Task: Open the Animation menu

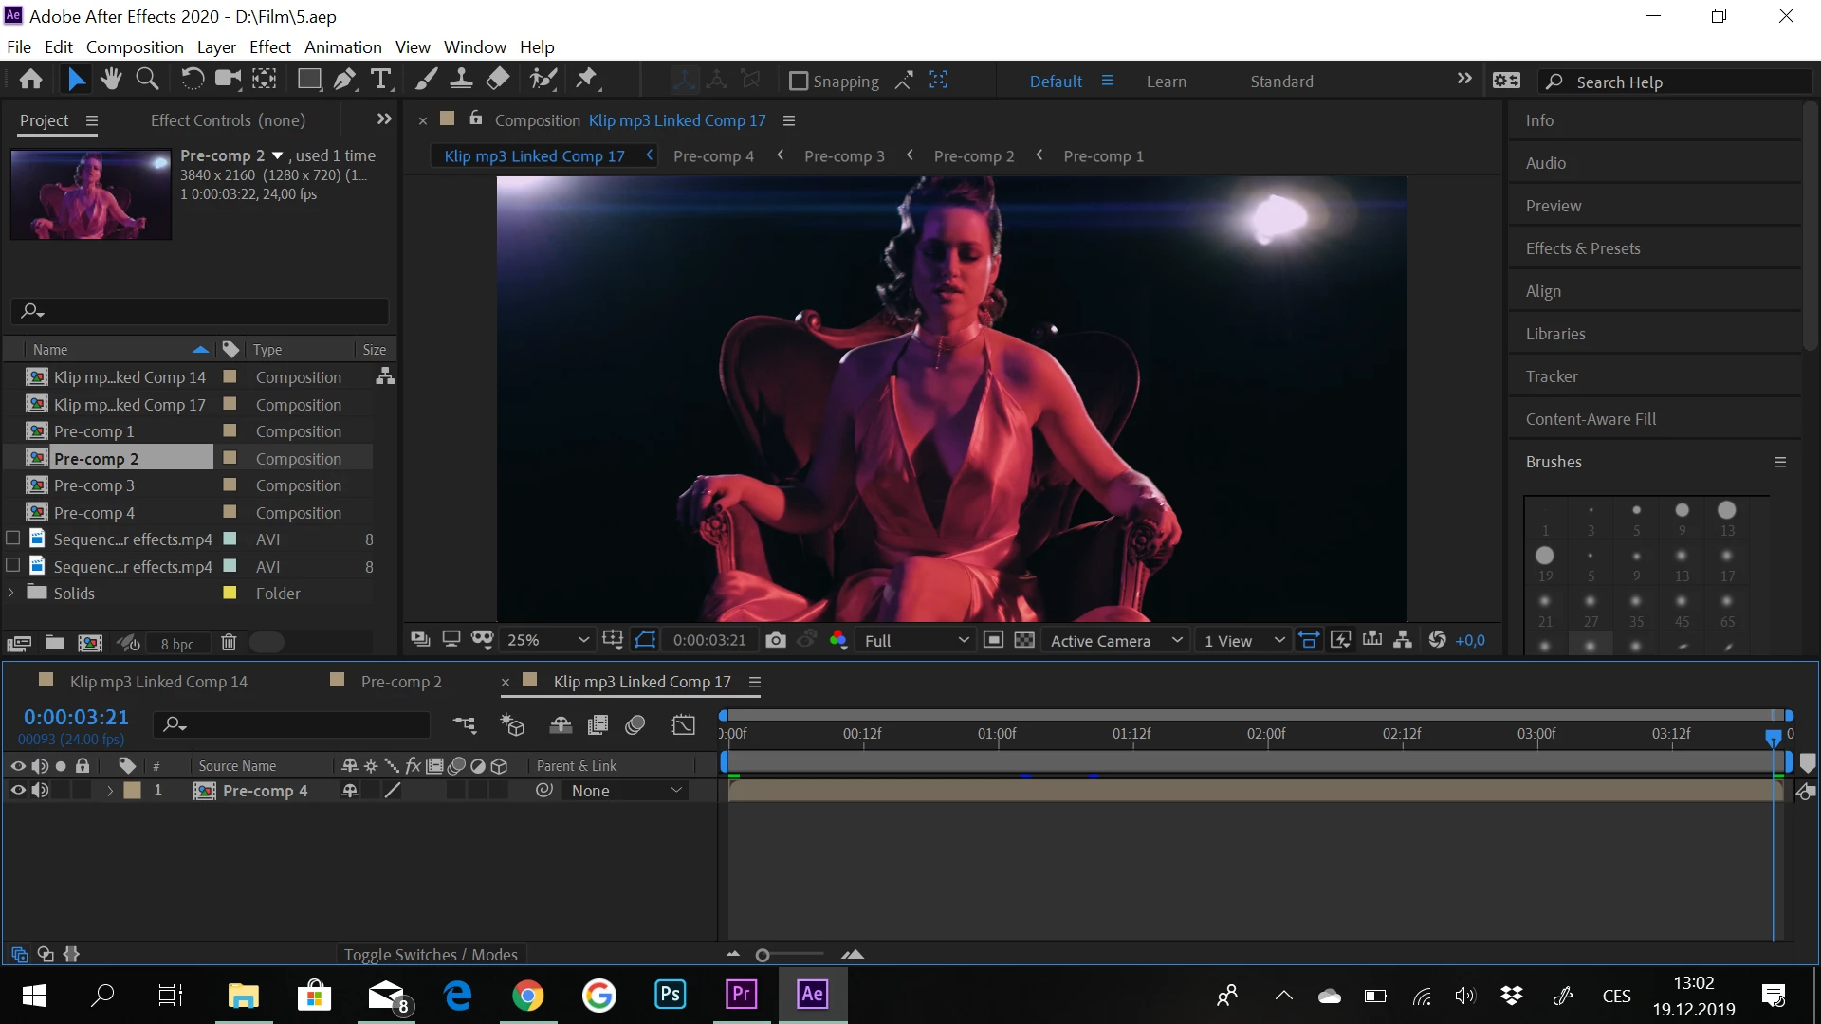Action: tap(342, 46)
